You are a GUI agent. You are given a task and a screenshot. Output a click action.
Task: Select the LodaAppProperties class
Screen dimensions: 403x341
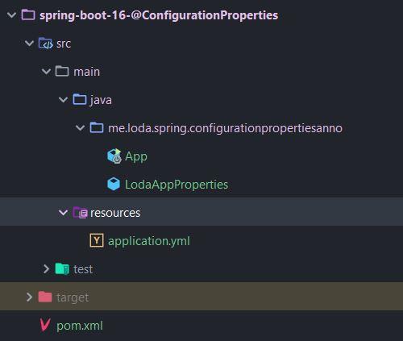pyautogui.click(x=177, y=185)
